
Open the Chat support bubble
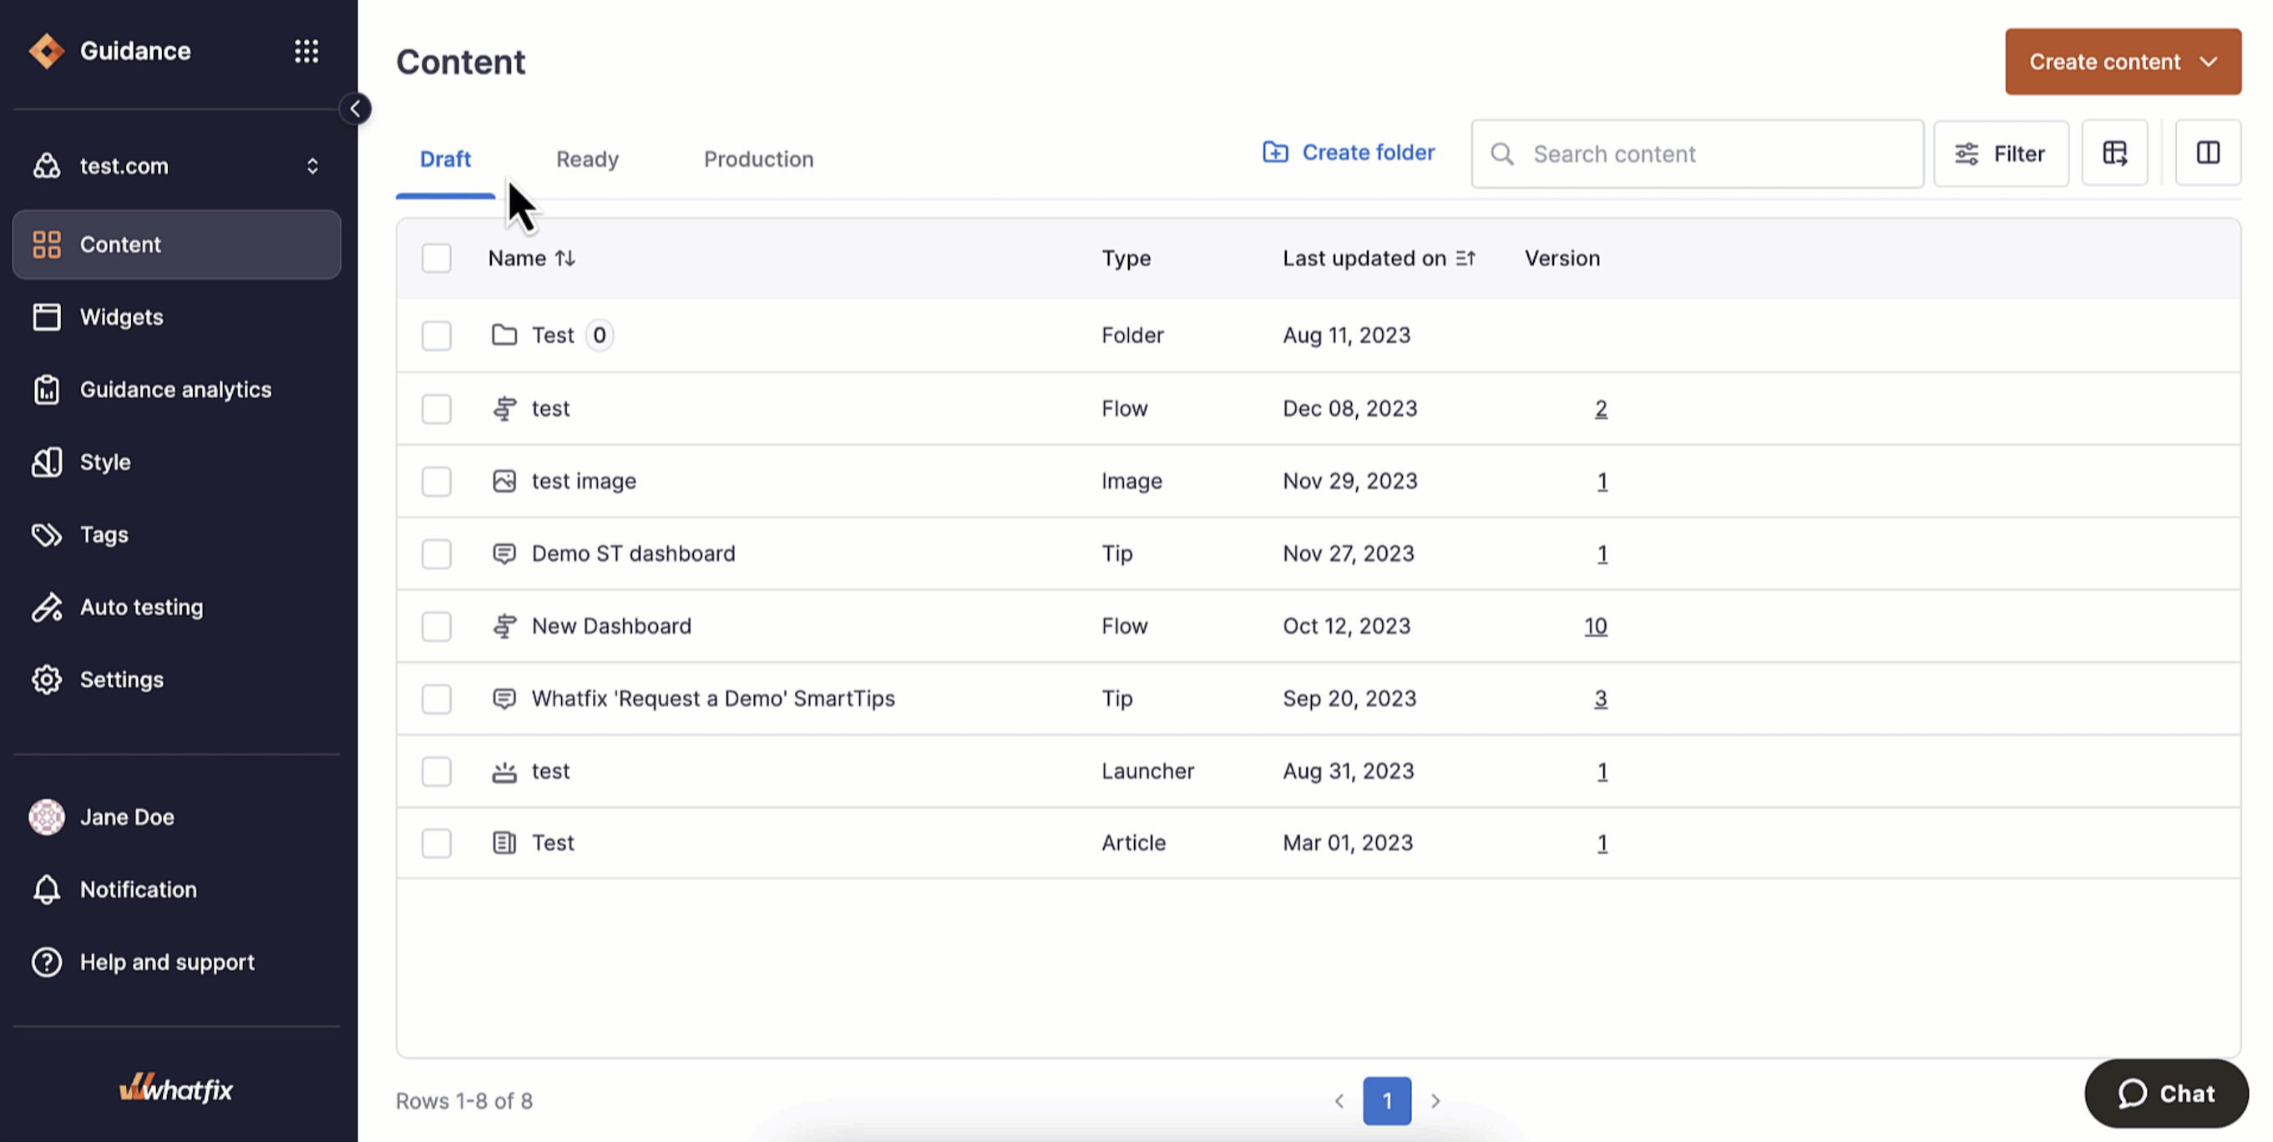coord(2166,1094)
